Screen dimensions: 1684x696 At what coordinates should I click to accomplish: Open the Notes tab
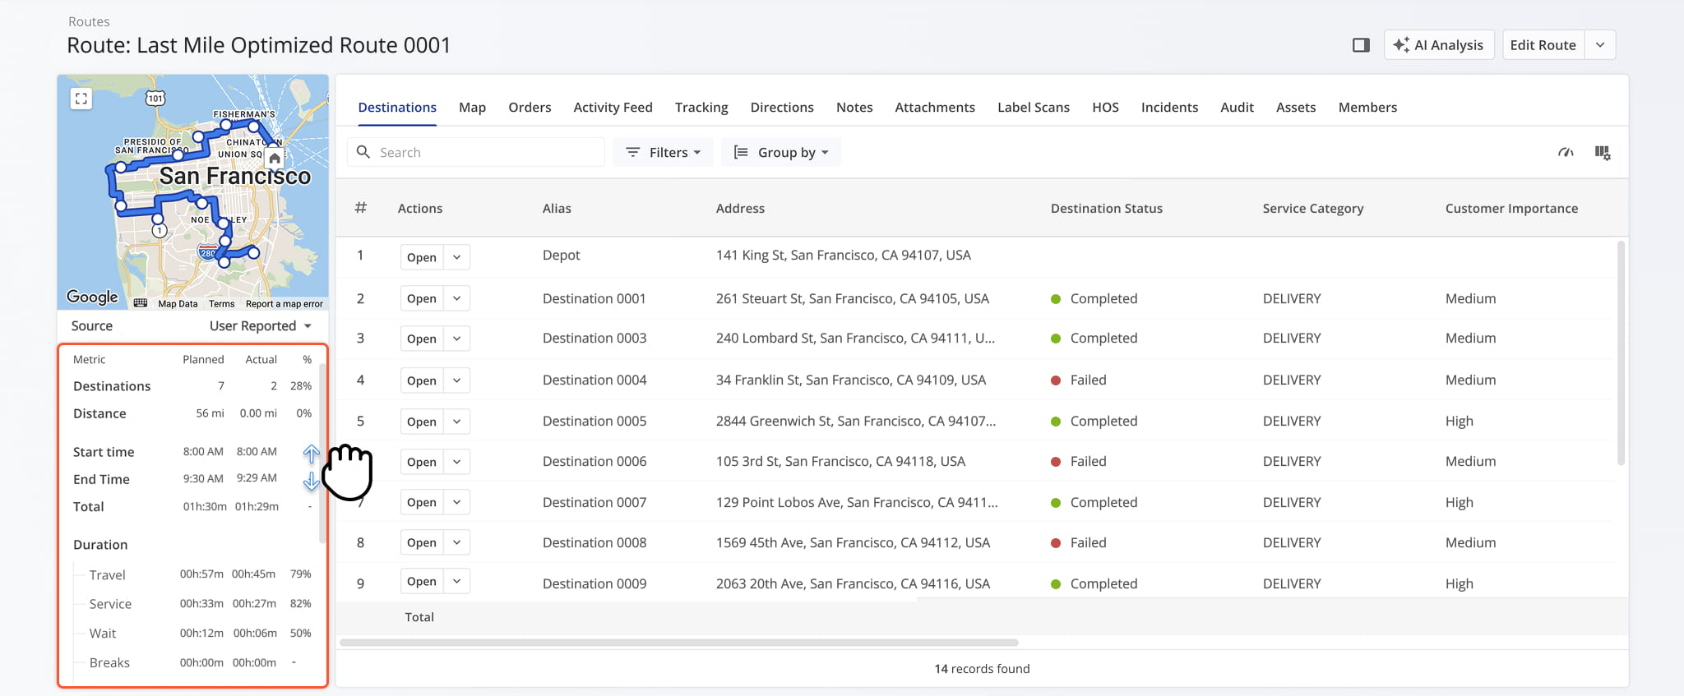click(x=854, y=108)
